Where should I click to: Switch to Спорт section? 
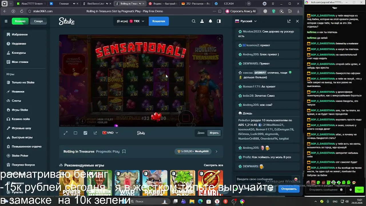[x=38, y=21]
